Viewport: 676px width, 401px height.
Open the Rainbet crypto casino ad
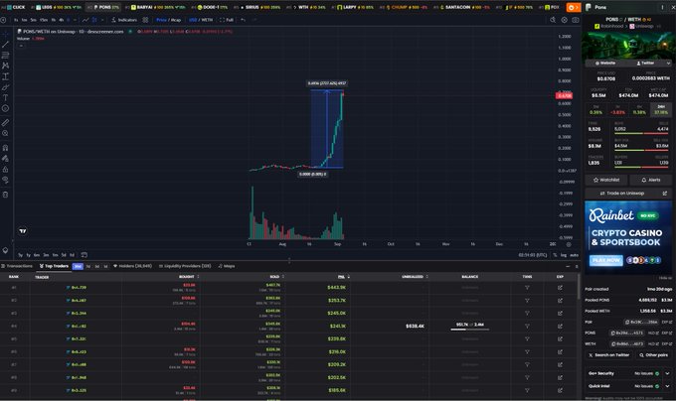click(x=628, y=237)
